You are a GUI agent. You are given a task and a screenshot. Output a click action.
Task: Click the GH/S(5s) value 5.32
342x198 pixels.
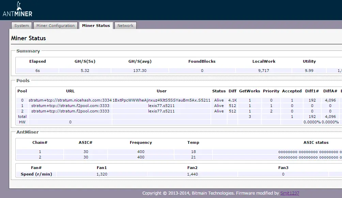pyautogui.click(x=85, y=71)
